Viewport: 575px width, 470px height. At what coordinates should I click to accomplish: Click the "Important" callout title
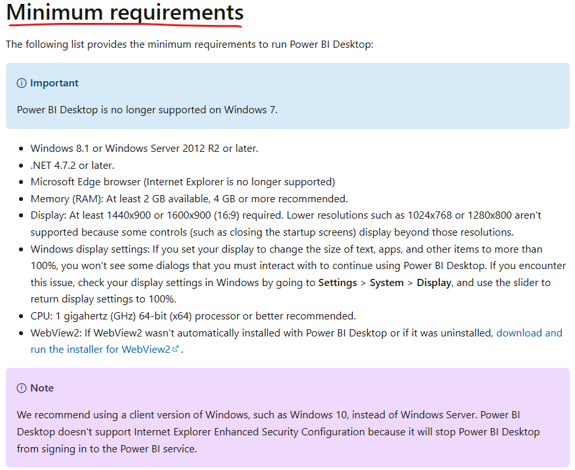pos(54,83)
